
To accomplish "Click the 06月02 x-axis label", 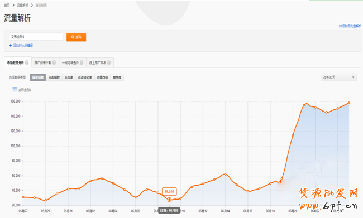I will tap(90, 211).
